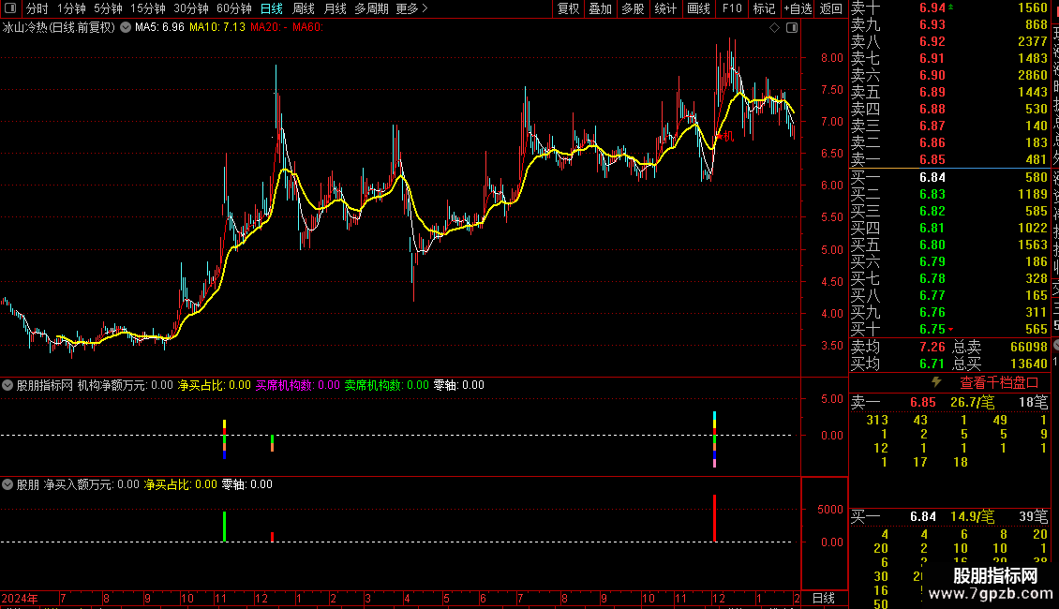Viewport: 1059px width, 609px height.
Task: Toggle 叠加 overlay comparison
Action: point(601,8)
